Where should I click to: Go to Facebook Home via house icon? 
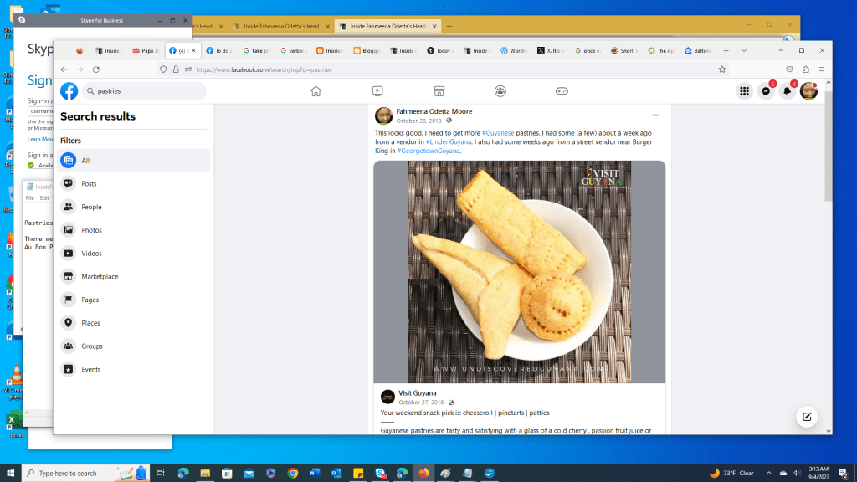(x=316, y=90)
